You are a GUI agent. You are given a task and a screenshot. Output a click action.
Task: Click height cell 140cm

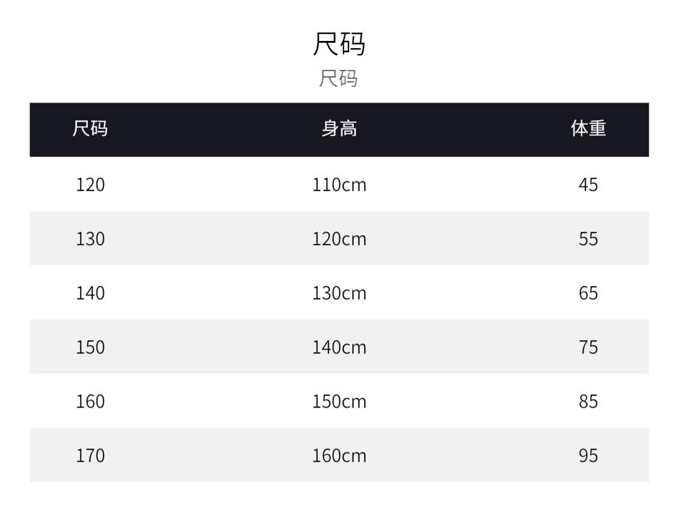[339, 347]
